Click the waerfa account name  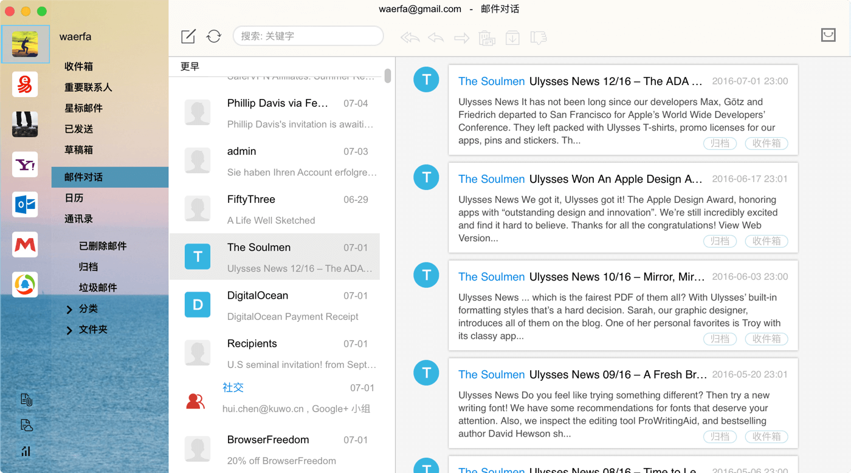tap(75, 36)
